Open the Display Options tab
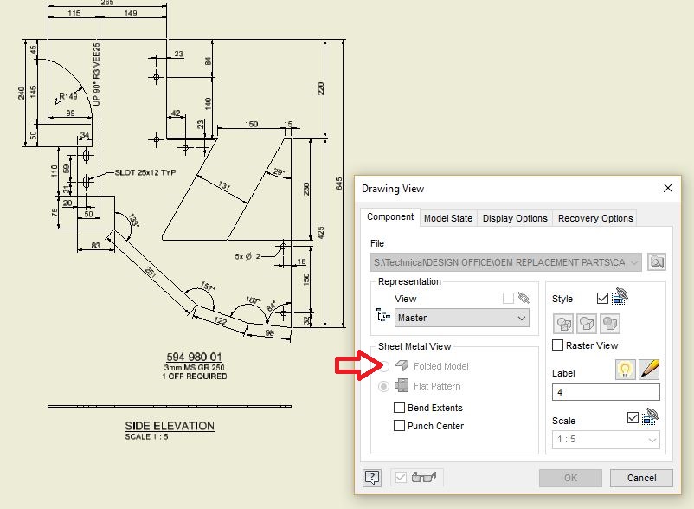694x509 pixels. point(515,218)
